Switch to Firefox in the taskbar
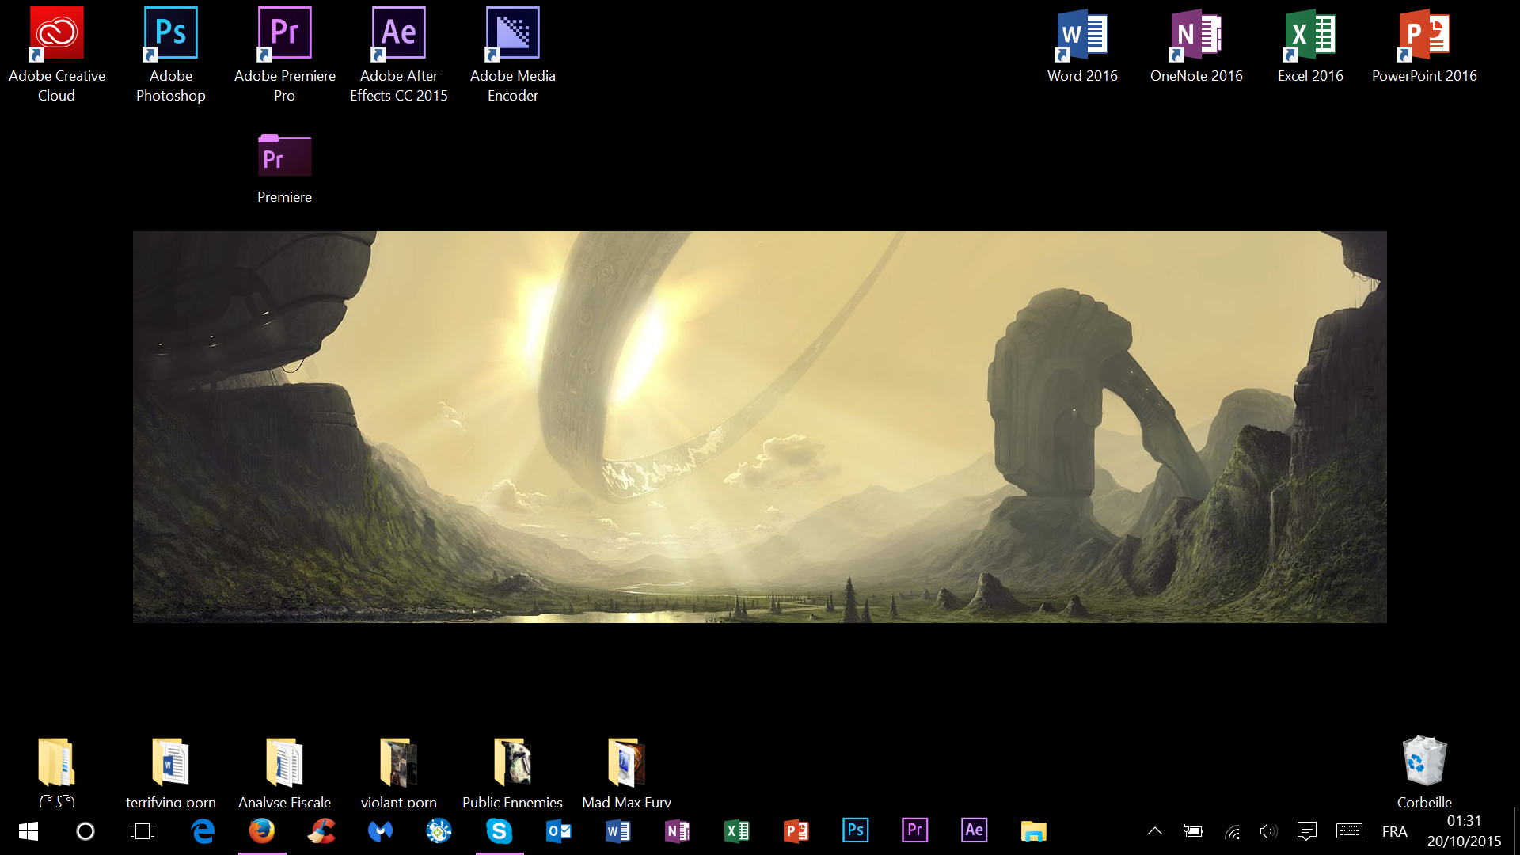Viewport: 1520px width, 855px height. [262, 831]
